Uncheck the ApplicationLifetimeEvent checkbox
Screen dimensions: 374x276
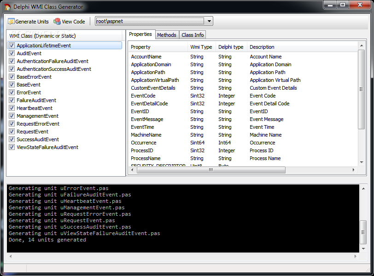(12, 45)
